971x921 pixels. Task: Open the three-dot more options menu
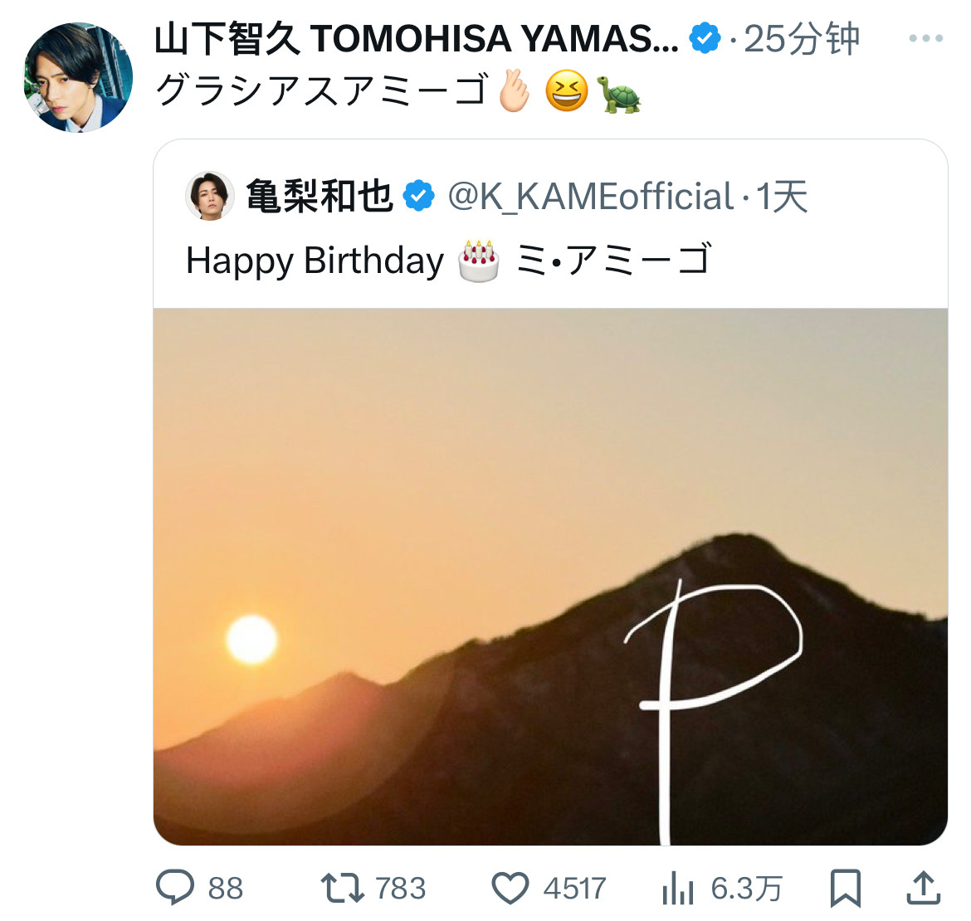[x=925, y=38]
